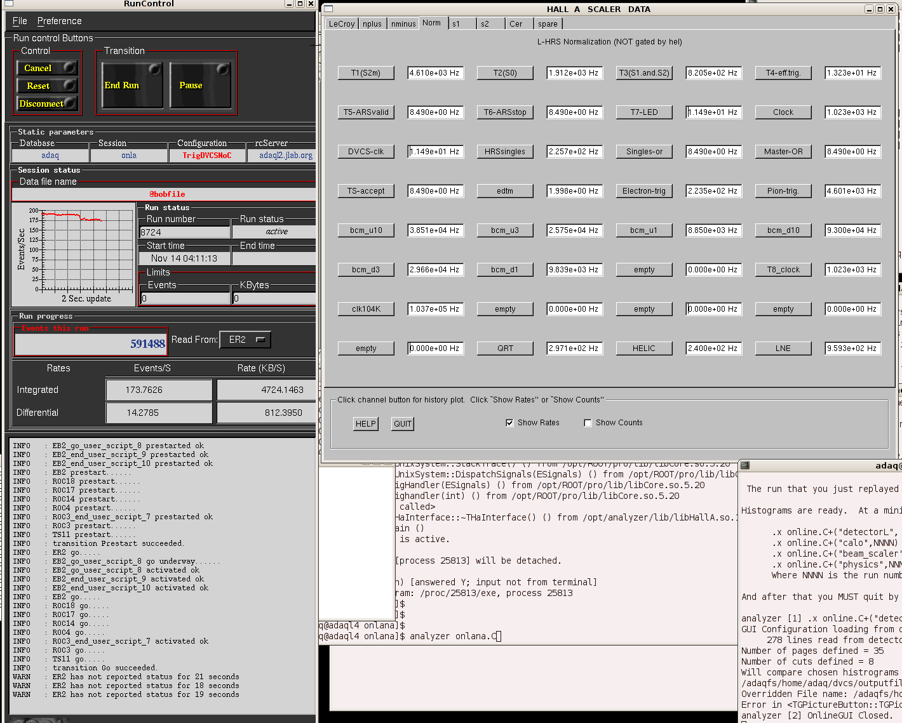The image size is (902, 723).
Task: Click the Pion-trig. channel button
Action: (783, 191)
